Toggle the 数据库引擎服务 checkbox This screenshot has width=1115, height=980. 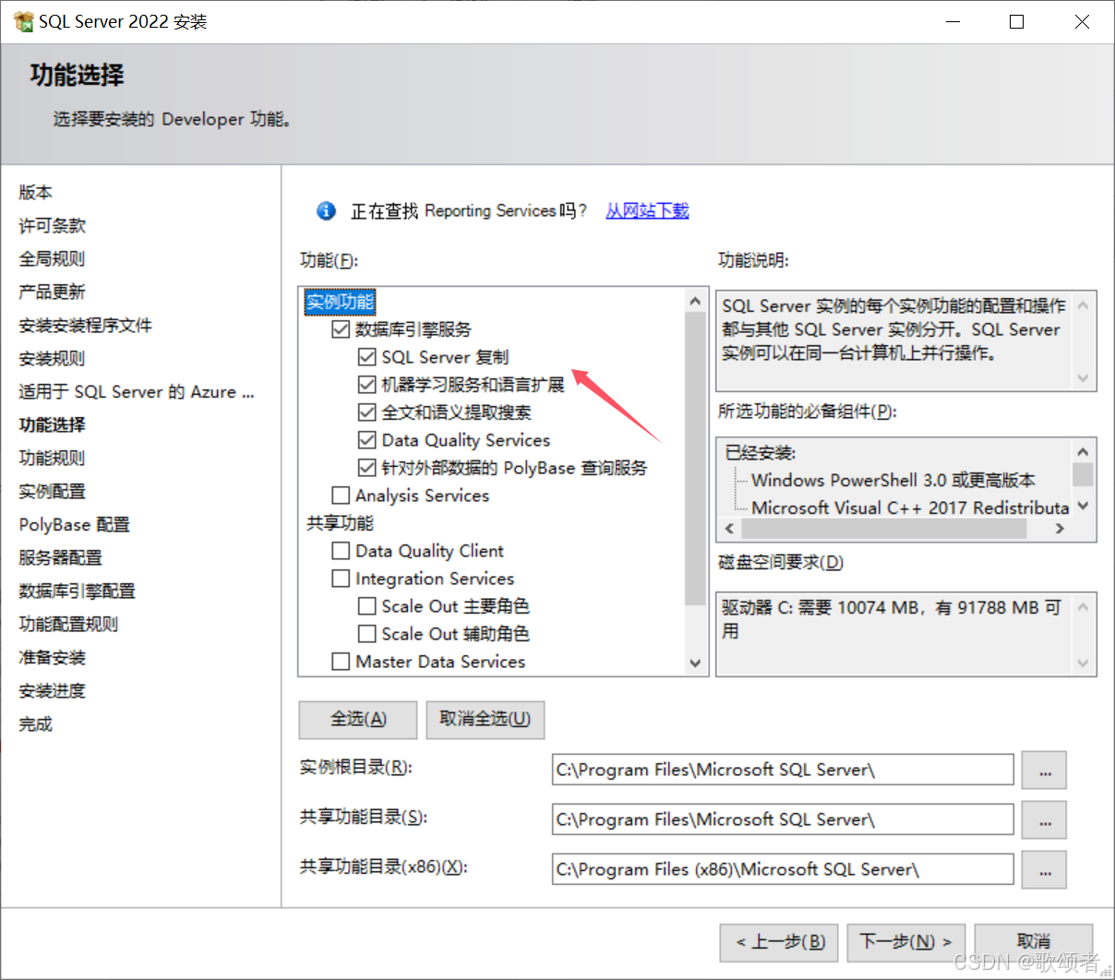pos(341,329)
